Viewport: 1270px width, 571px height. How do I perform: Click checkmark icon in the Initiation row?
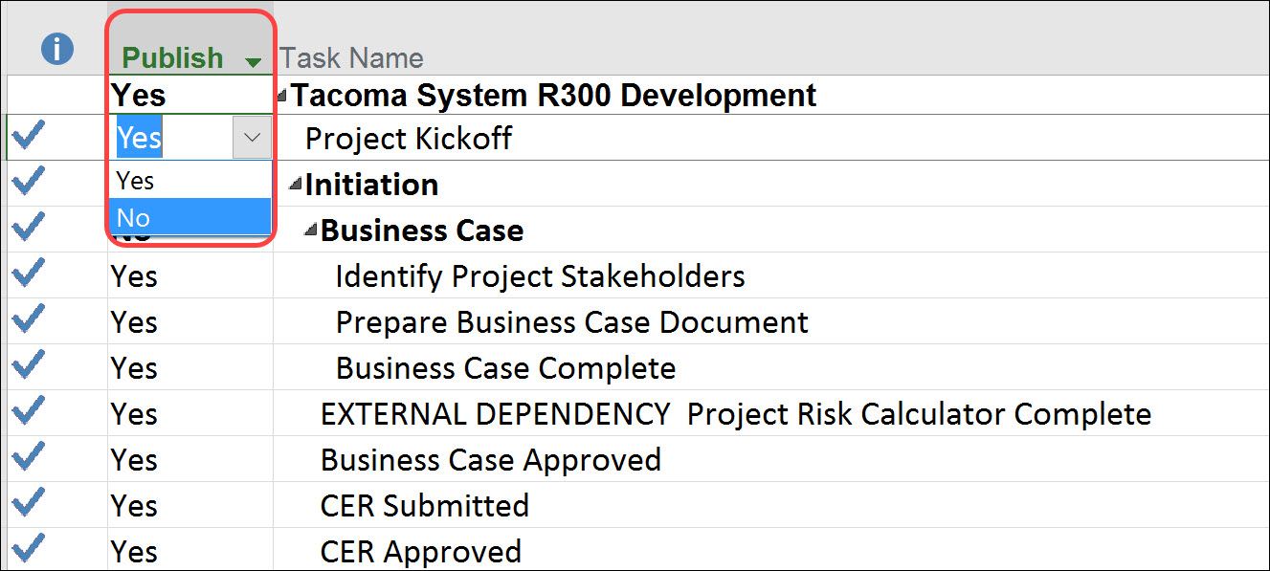[28, 184]
